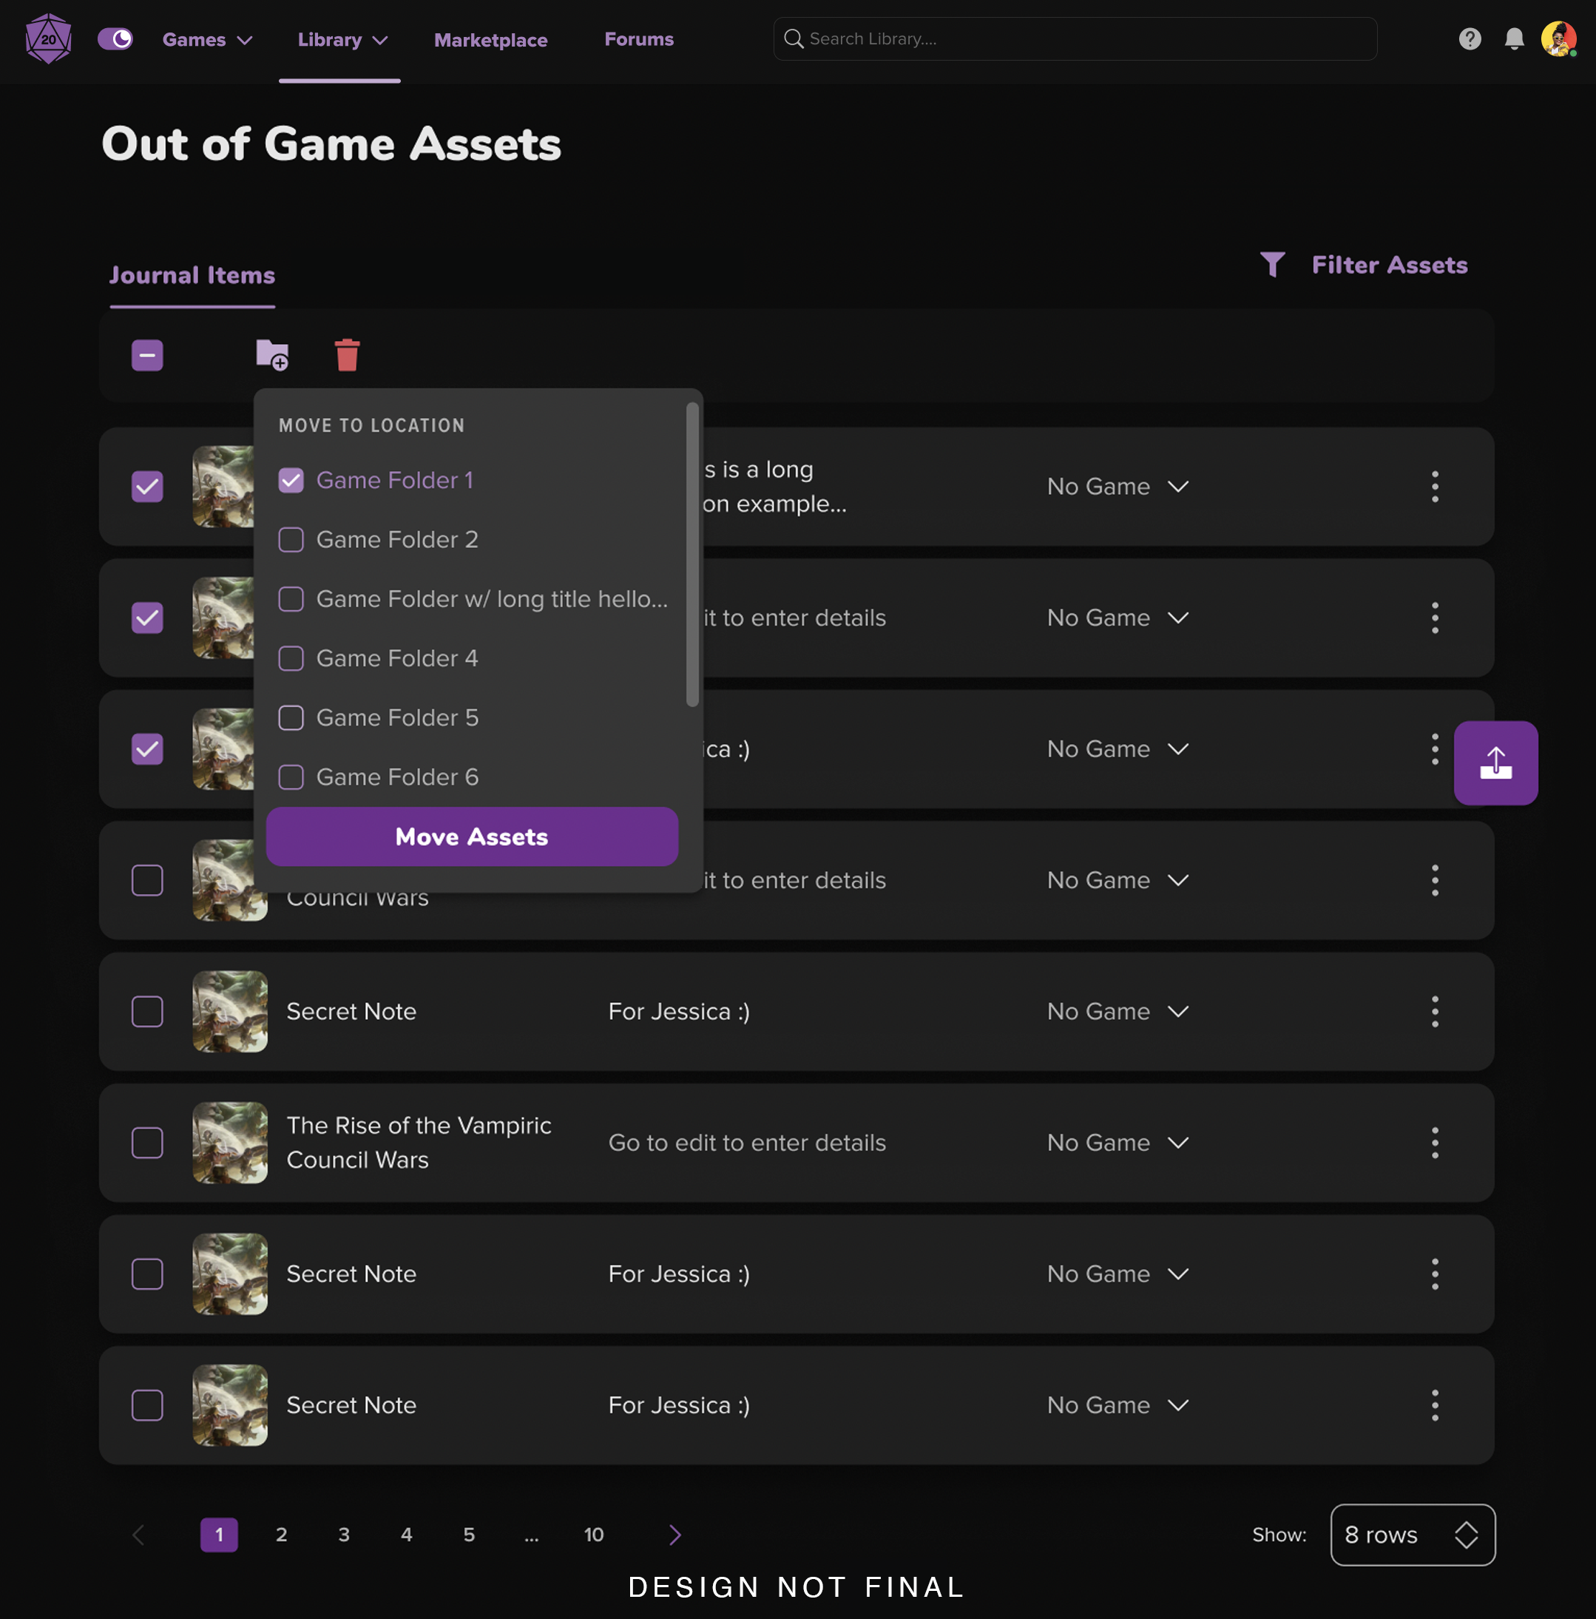Open the 8 rows show selector
Image resolution: width=1596 pixels, height=1619 pixels.
click(x=1413, y=1535)
